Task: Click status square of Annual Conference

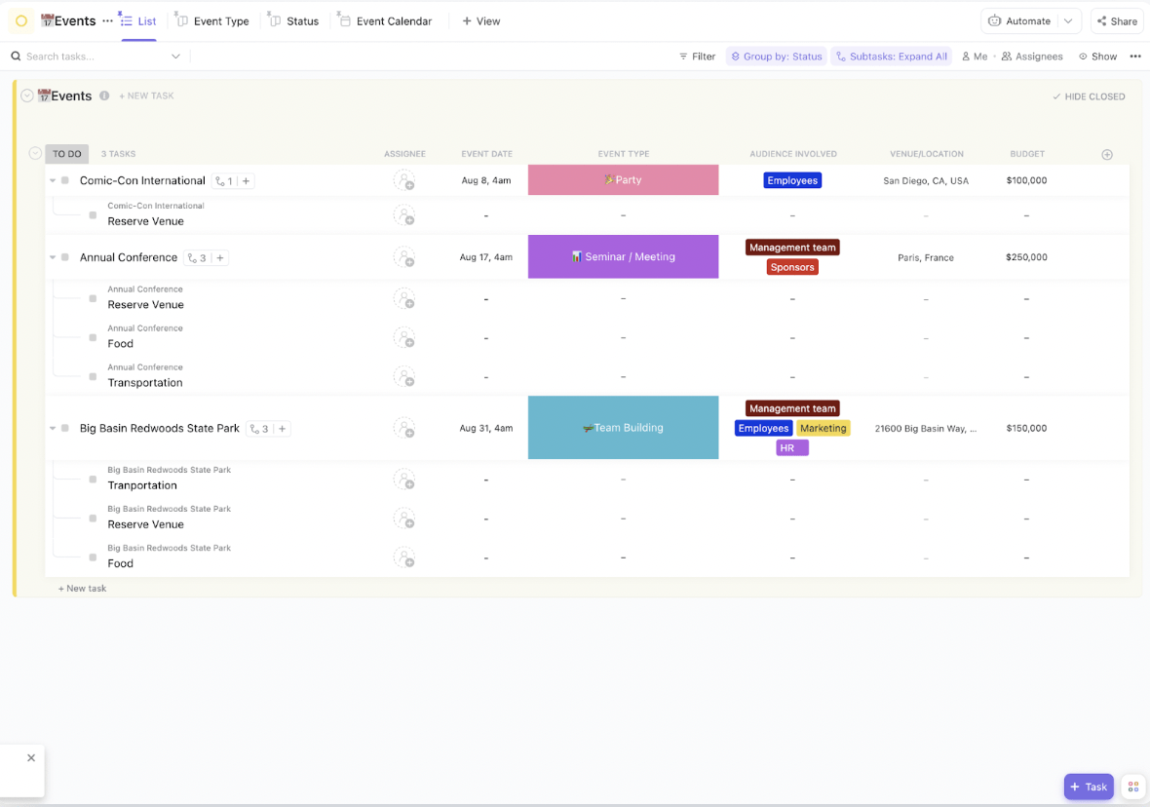Action: (65, 257)
